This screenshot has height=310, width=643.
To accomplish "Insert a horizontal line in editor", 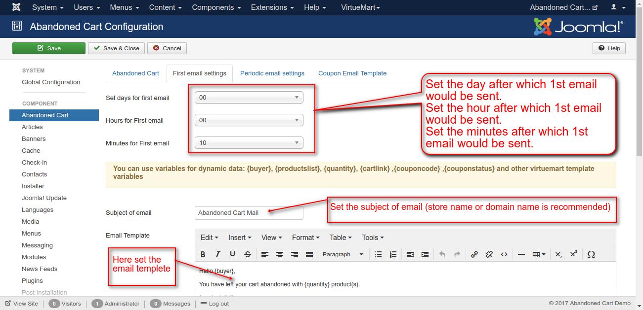I will [x=521, y=254].
